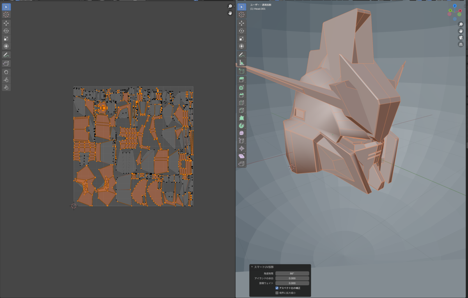This screenshot has height=298, width=468.
Task: Enable the 境界に拡大縮小 checkbox
Action: pos(277,293)
